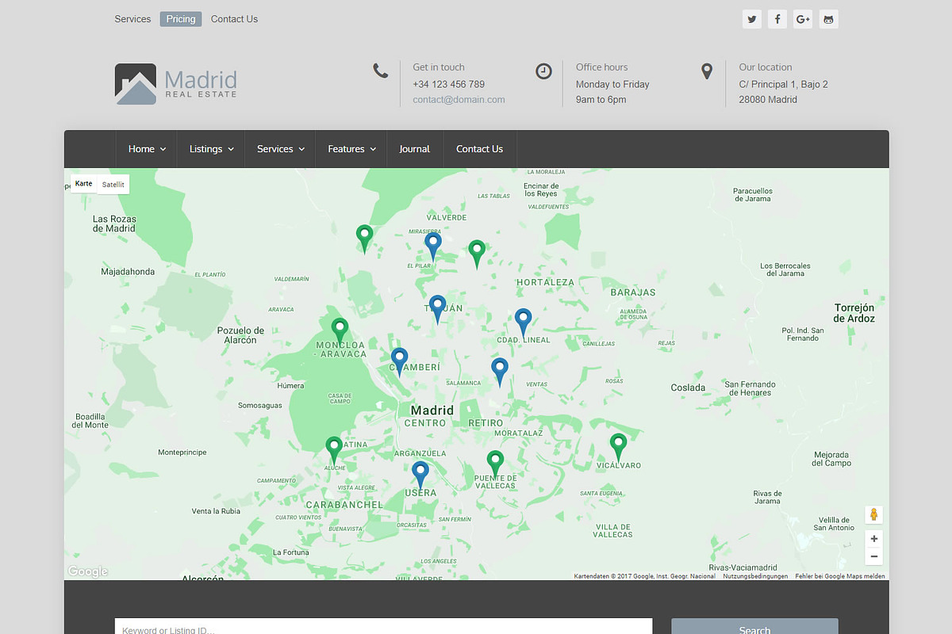Zoom out the map with minus button
This screenshot has width=952, height=634.
873,556
